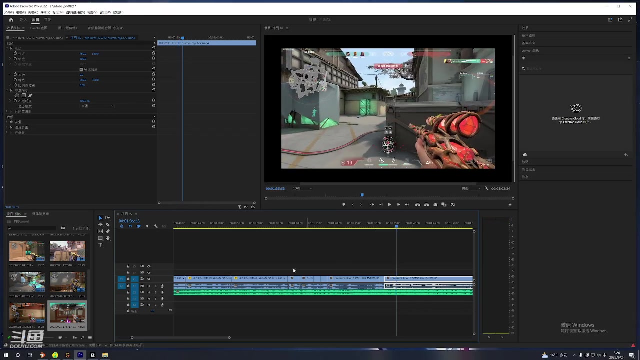Open Program Monitor settings wrench
Image resolution: width=640 pixels, height=360 pixels.
pos(487,188)
